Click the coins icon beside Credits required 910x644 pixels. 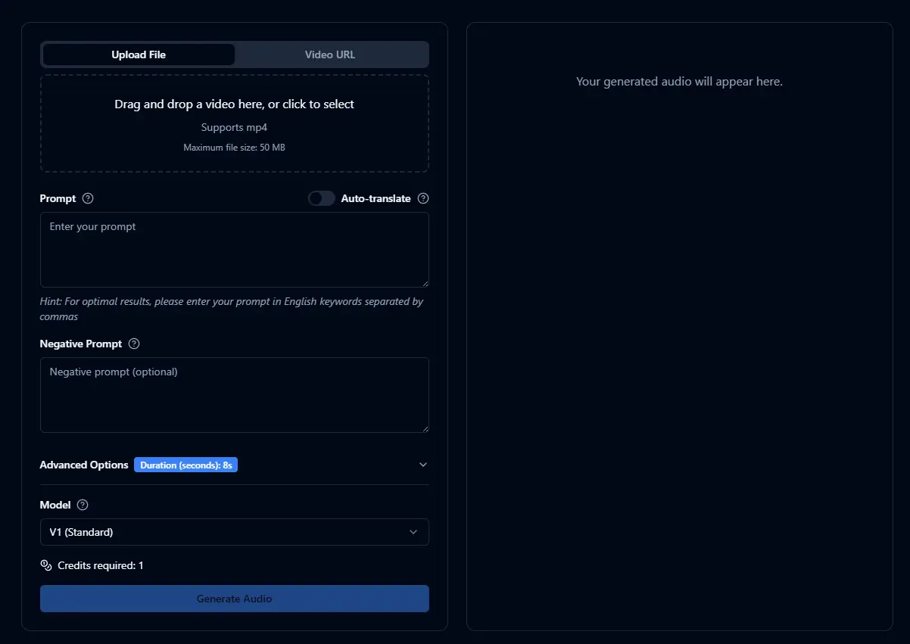coord(46,565)
